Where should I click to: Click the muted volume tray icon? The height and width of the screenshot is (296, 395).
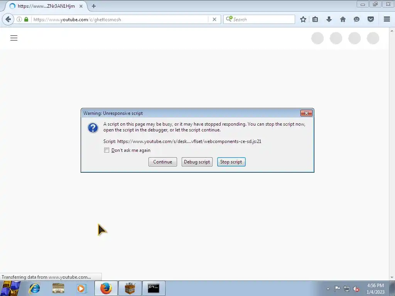(356, 289)
